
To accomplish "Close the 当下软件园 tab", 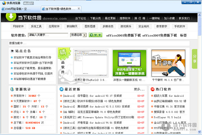I will pos(79,9).
